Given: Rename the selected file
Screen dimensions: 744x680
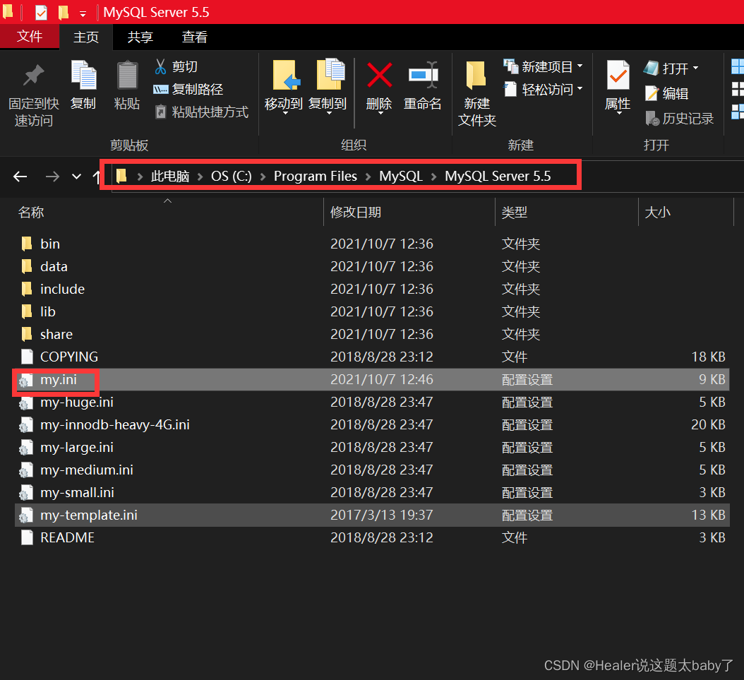Looking at the screenshot, I should click(422, 86).
